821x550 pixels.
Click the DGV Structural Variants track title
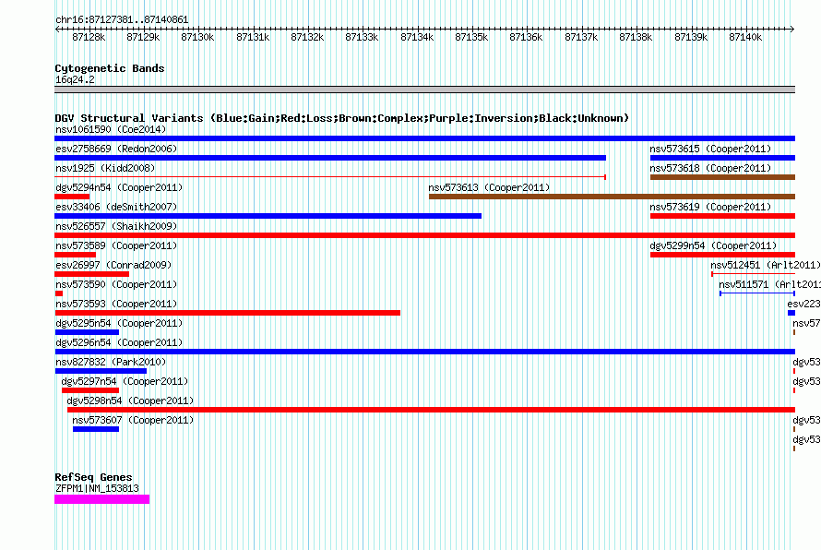coord(342,118)
